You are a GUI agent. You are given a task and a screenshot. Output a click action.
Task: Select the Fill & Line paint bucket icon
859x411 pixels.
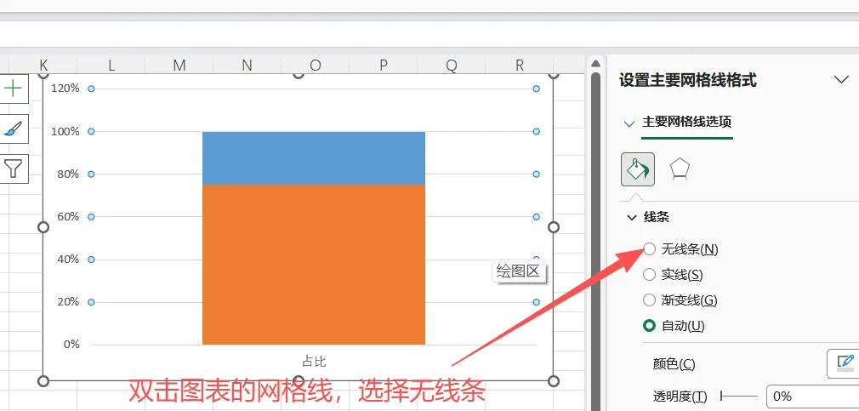637,169
